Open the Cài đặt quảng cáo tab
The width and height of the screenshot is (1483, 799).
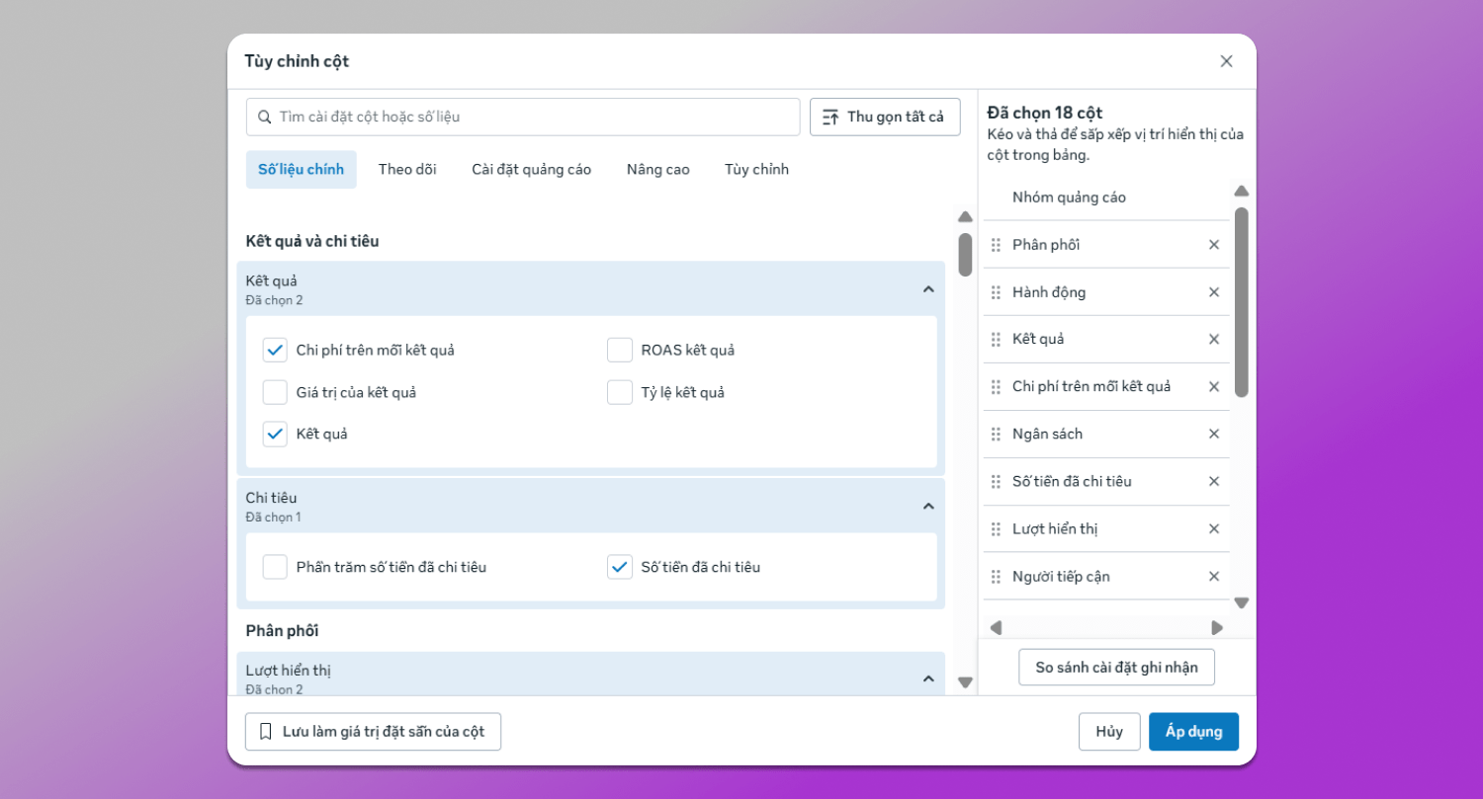click(x=531, y=169)
